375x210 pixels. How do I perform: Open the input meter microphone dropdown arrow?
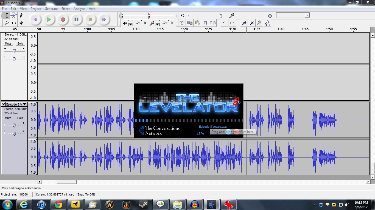pos(158,24)
